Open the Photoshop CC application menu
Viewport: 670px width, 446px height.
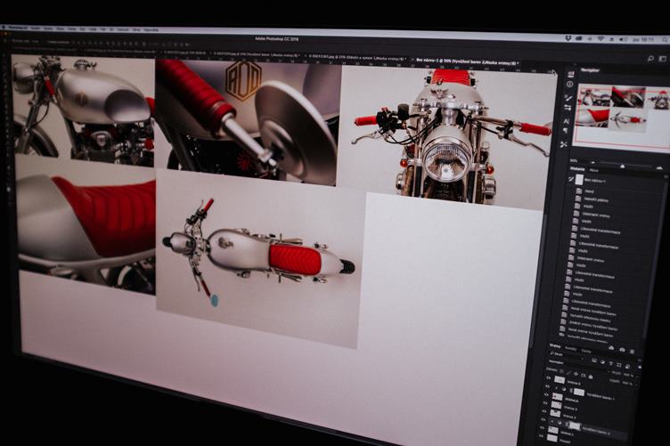[x=18, y=28]
